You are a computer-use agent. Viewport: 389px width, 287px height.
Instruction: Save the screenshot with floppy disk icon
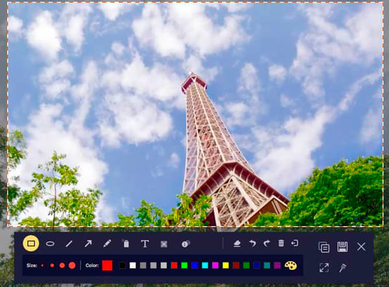tap(342, 247)
